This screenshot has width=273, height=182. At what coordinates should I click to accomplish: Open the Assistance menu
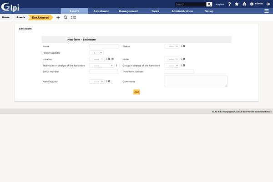(x=101, y=11)
